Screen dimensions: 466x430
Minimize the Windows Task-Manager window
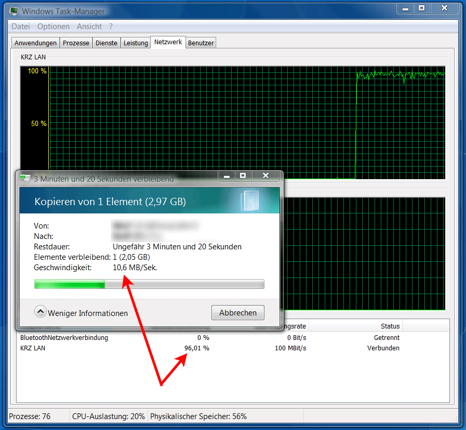pyautogui.click(x=406, y=8)
